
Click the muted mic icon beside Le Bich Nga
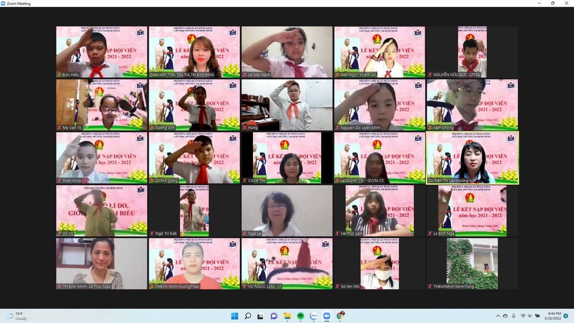430,233
